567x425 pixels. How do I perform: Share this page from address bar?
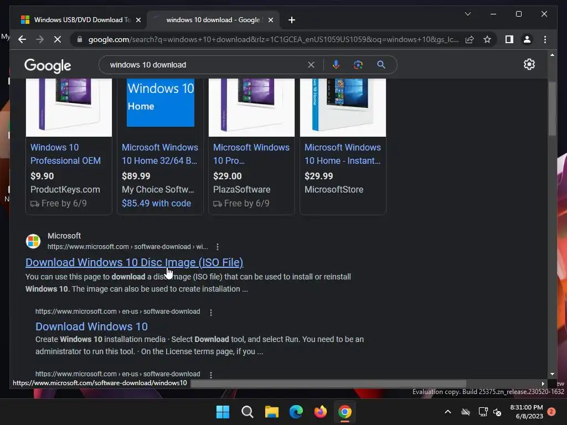click(470, 39)
